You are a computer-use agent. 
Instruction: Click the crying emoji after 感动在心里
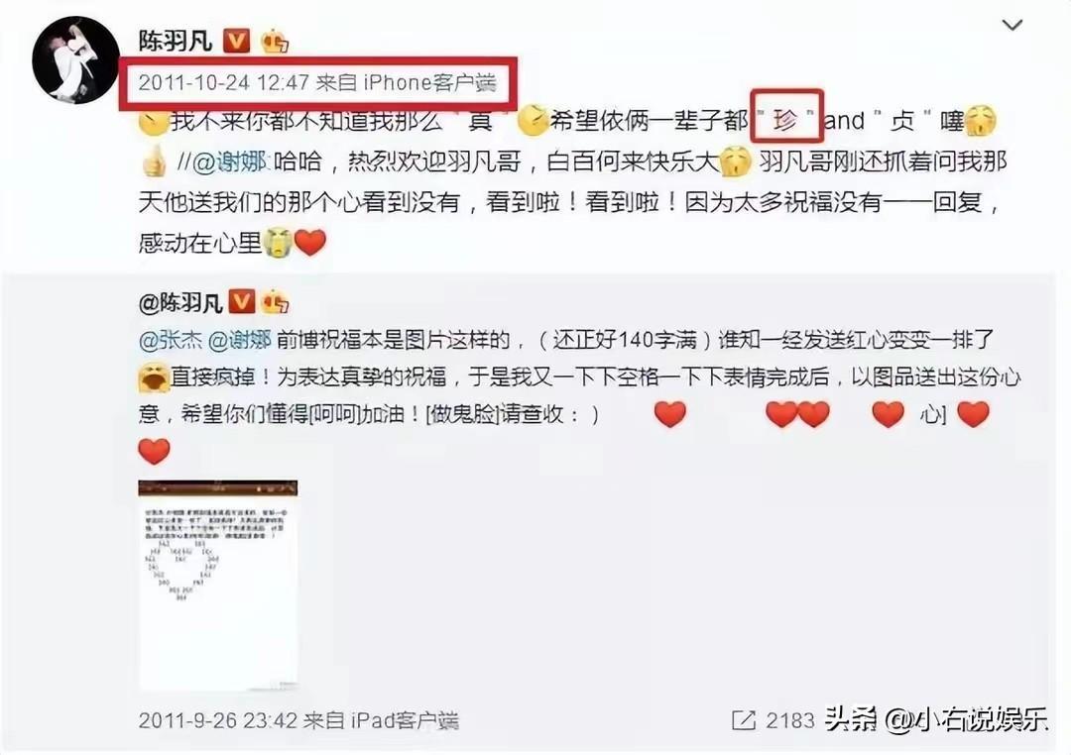tap(278, 243)
